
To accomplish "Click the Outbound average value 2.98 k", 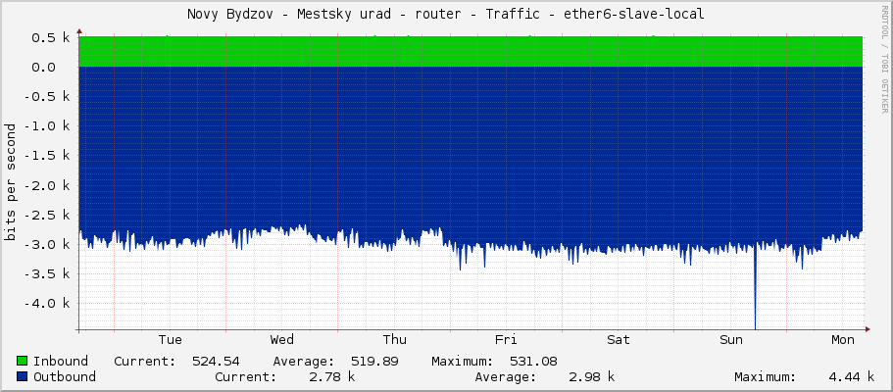I will click(591, 376).
